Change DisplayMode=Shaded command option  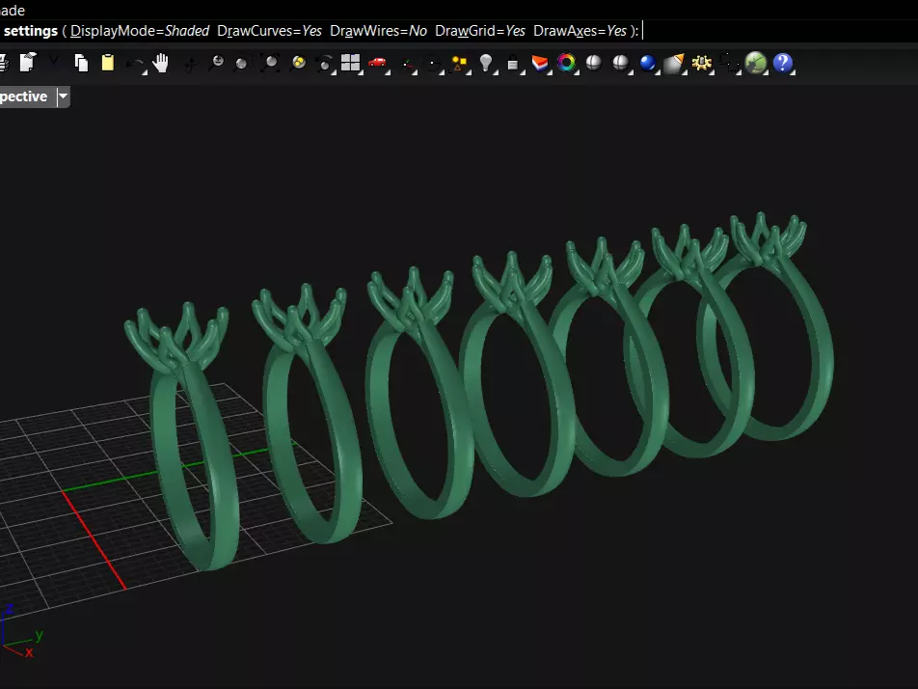click(x=140, y=31)
